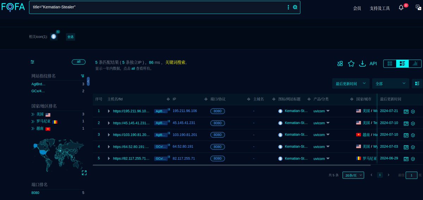Filter by GCx/4… fingerprint
The image size is (423, 200).
click(x=38, y=91)
